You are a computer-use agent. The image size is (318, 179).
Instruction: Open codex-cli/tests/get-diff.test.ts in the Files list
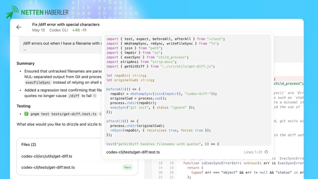48,167
